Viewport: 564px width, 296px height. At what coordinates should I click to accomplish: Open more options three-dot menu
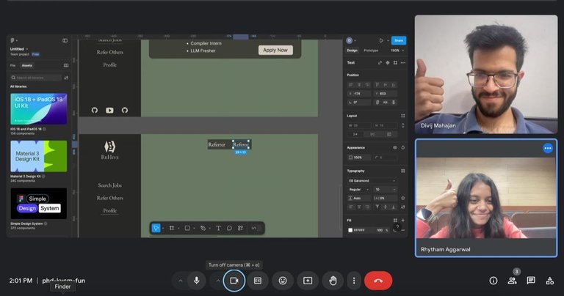pos(354,281)
